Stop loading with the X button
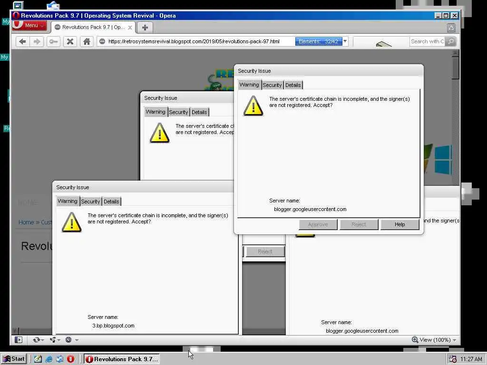Viewport: 487px width, 365px height. coord(70,41)
